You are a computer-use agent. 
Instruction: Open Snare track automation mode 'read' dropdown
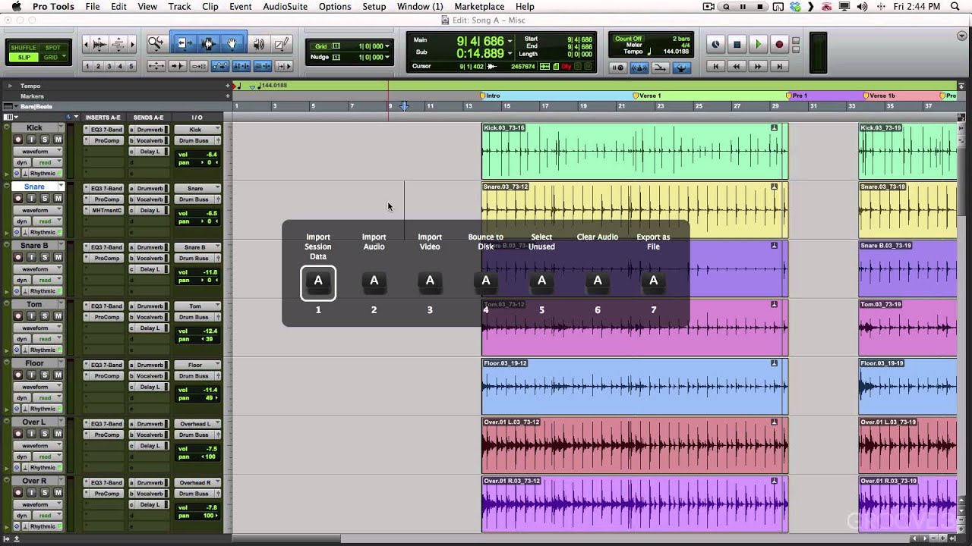[x=47, y=221]
